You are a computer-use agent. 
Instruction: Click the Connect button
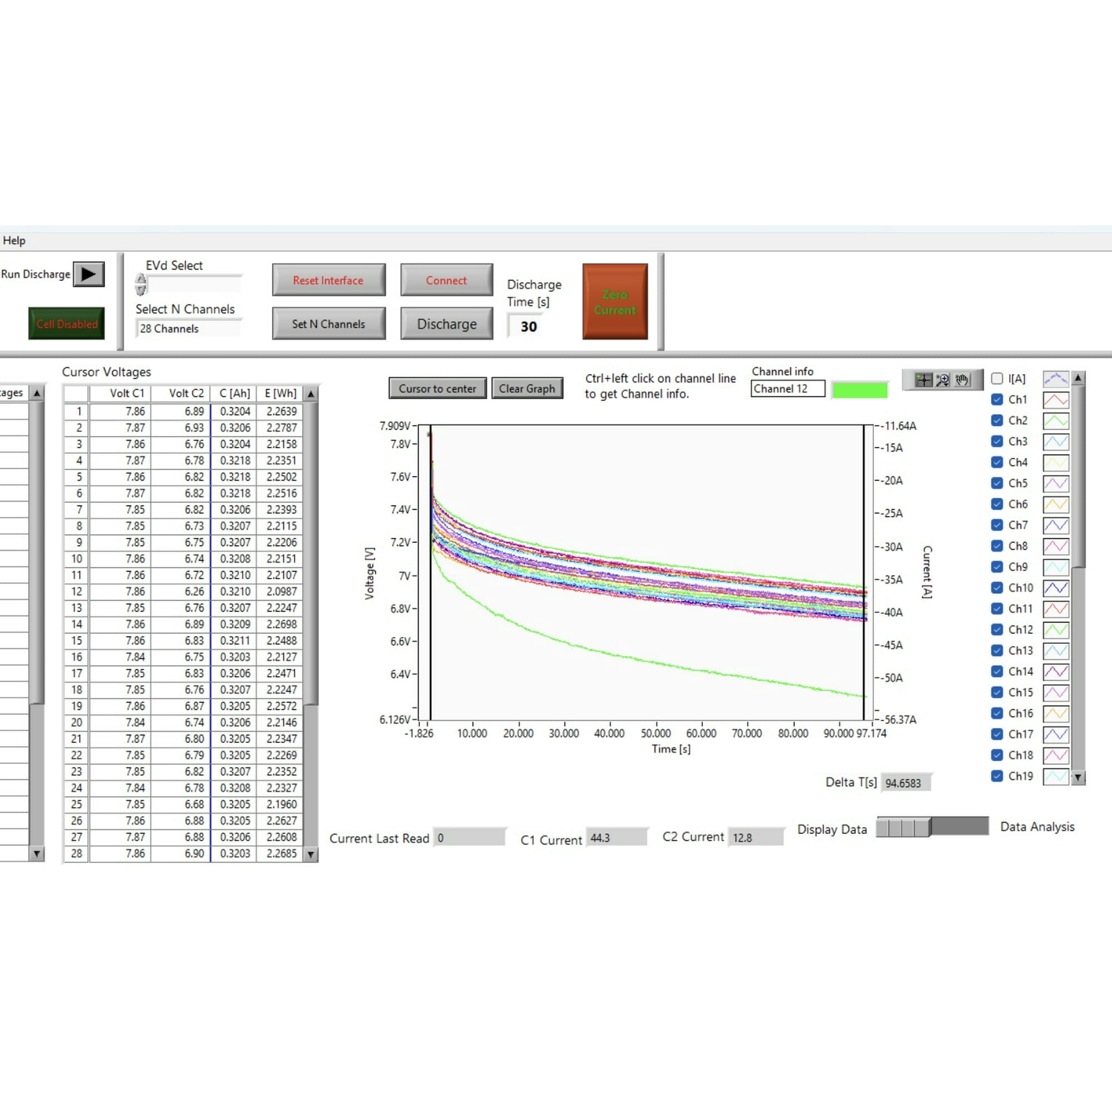(446, 280)
